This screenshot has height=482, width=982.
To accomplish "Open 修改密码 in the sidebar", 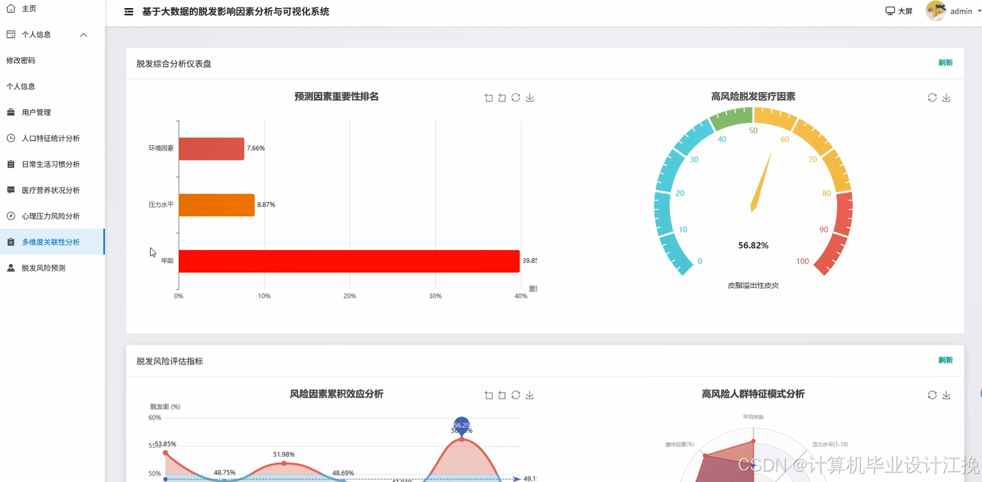I will [21, 60].
